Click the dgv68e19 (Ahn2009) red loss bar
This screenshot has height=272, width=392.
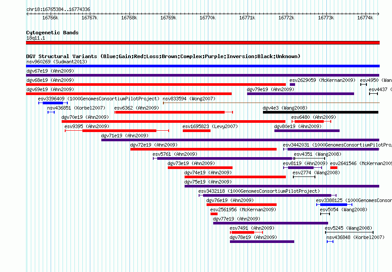[156, 85]
